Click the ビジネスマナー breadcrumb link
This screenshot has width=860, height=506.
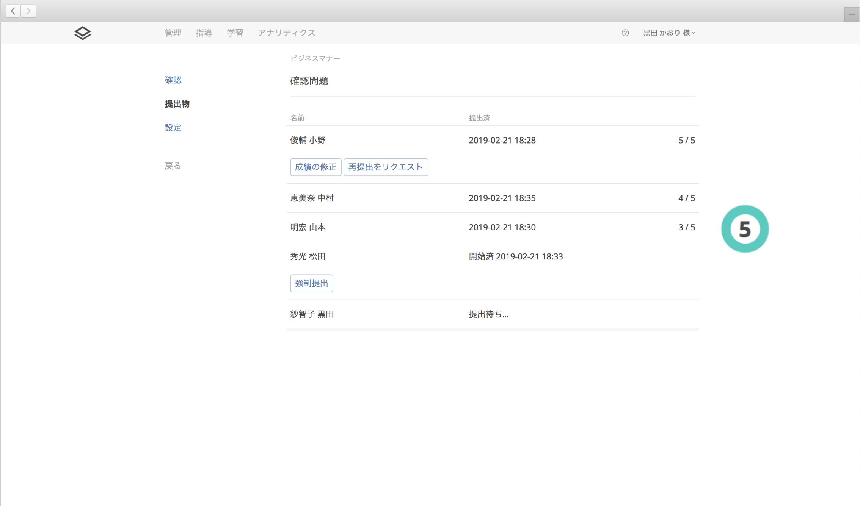coord(315,58)
